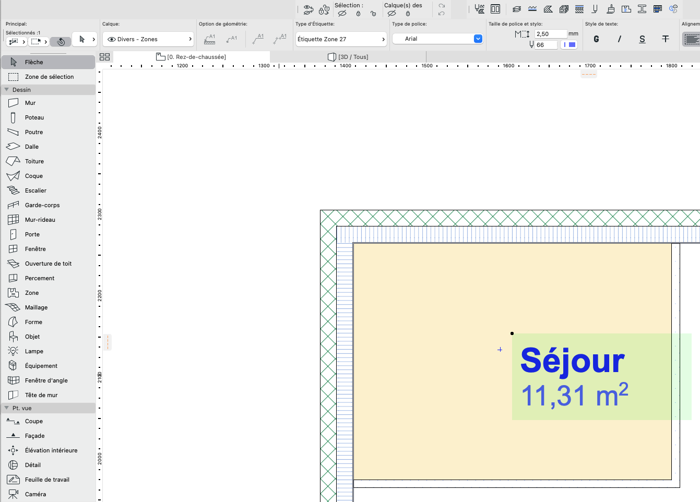The height and width of the screenshot is (502, 700).
Task: Open the Divers - Zones layer dropdown
Action: click(149, 39)
